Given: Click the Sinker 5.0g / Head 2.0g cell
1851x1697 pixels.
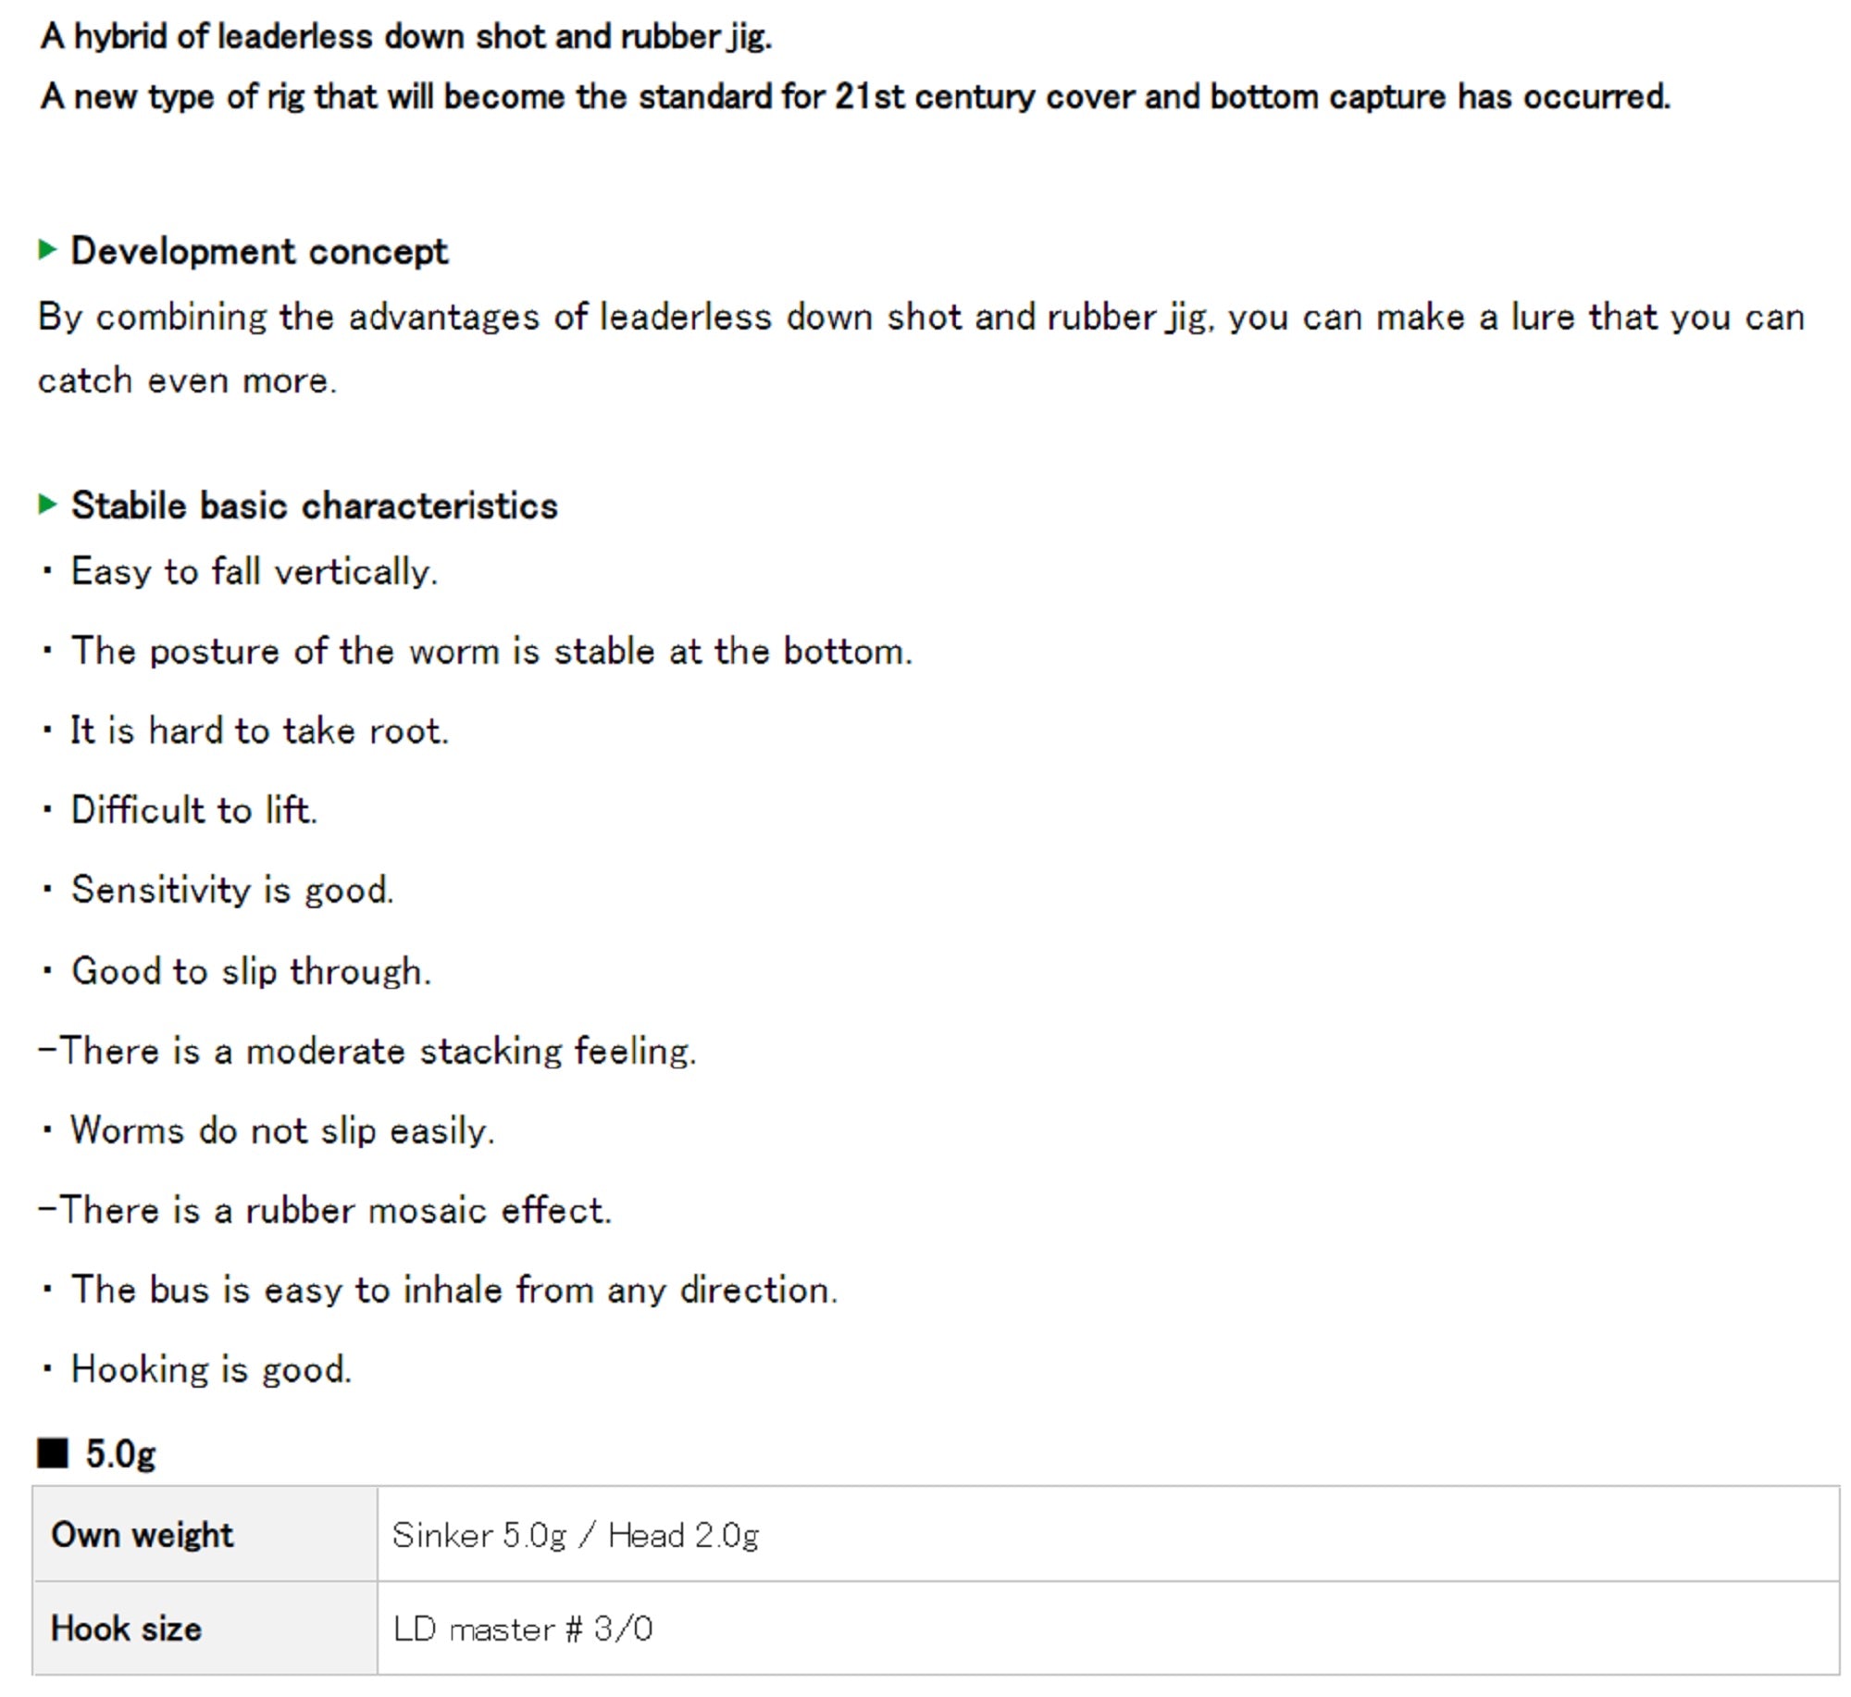Looking at the screenshot, I should click(575, 1535).
